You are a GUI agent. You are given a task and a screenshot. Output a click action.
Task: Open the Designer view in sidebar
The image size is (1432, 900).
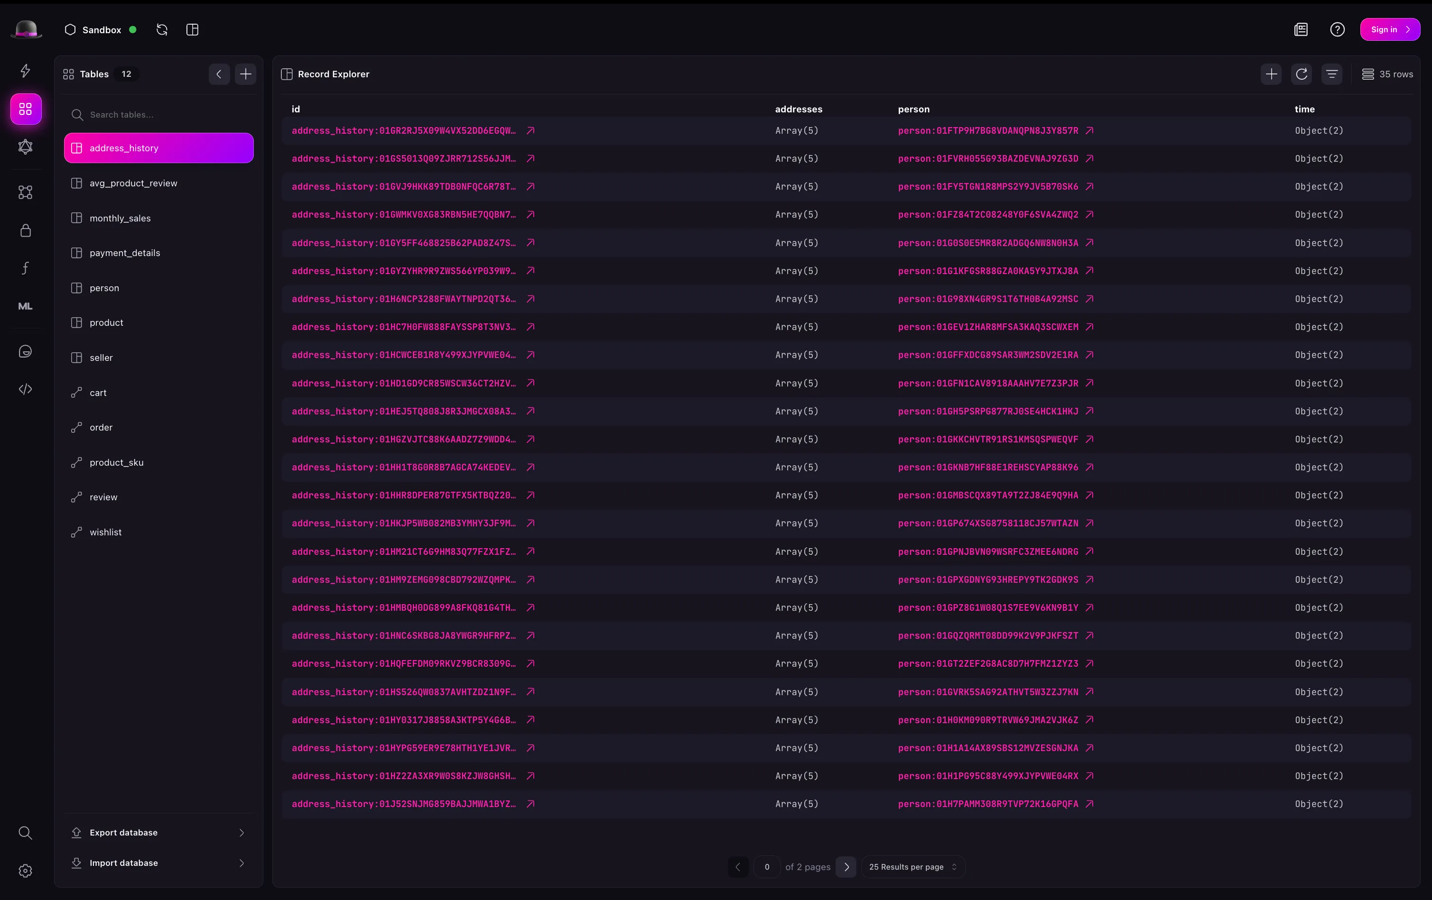click(25, 192)
